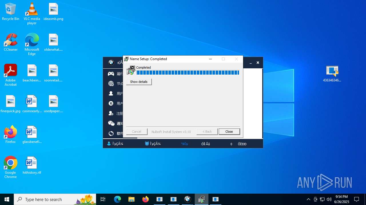Image resolution: width=366 pixels, height=205 pixels.
Task: Select the CCleaner desktop shortcut
Action: coord(11,43)
